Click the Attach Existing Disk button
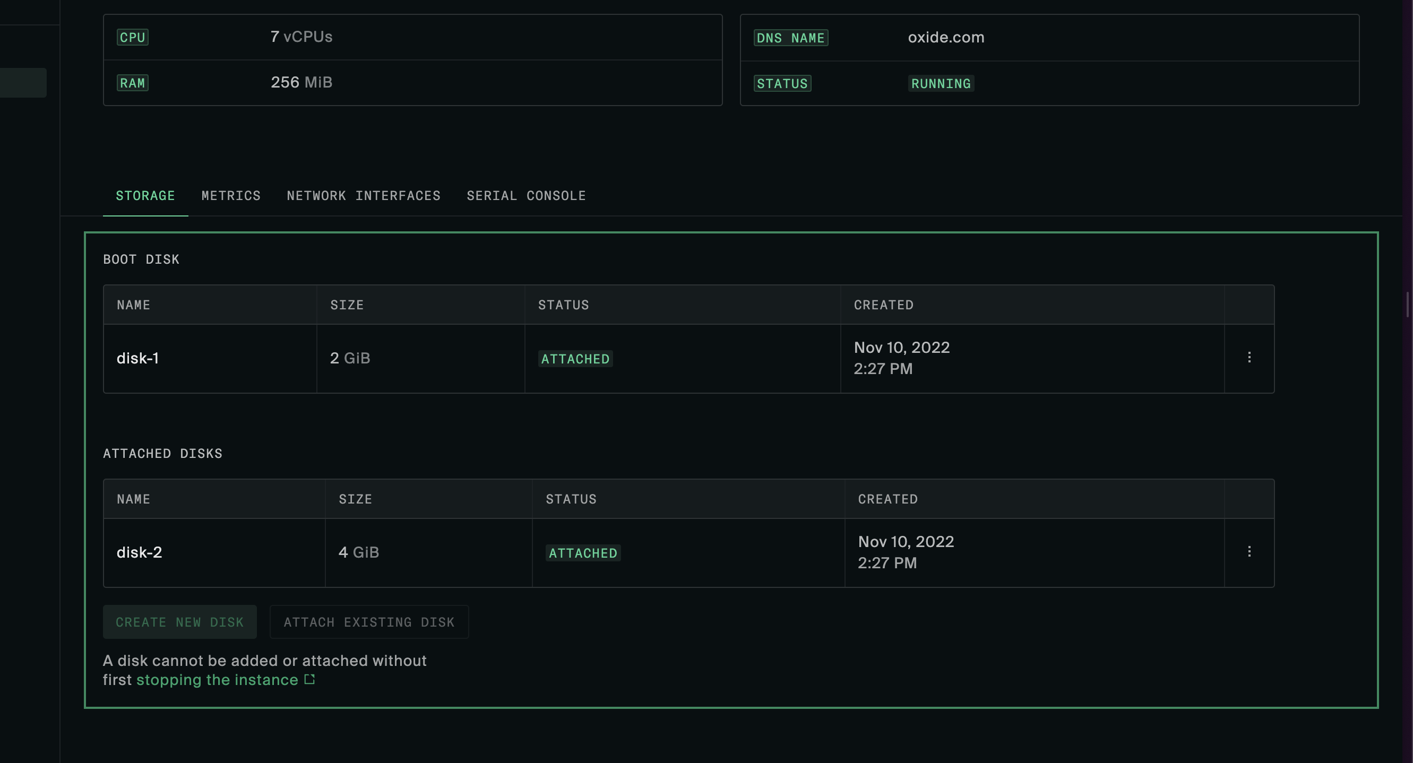 point(368,622)
